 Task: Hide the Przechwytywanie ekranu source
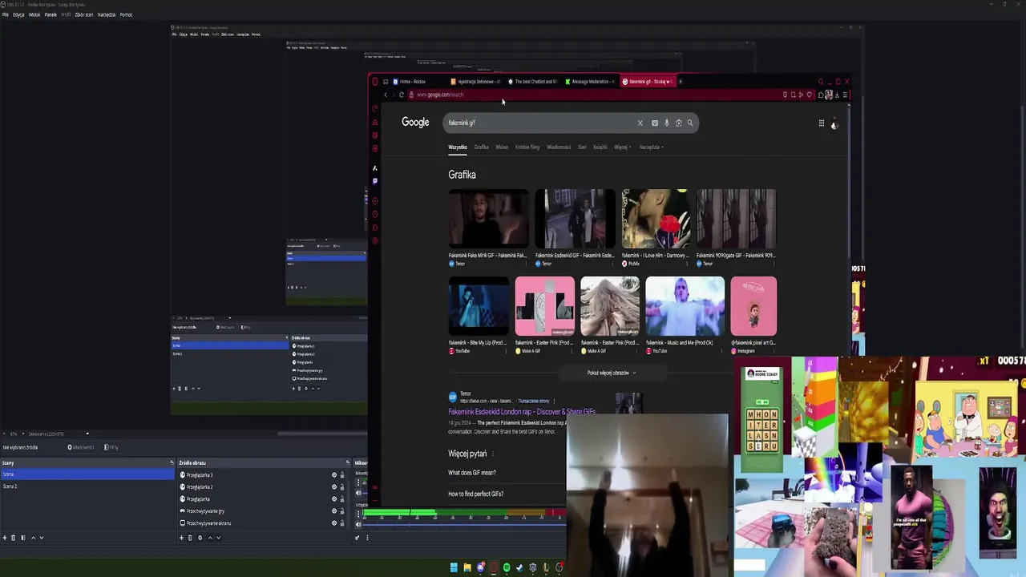(334, 523)
